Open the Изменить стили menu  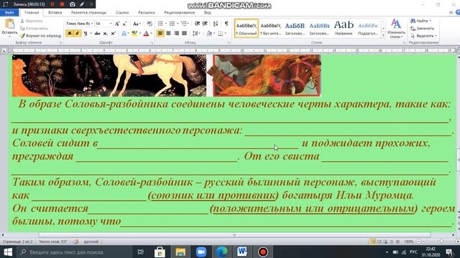(396, 29)
